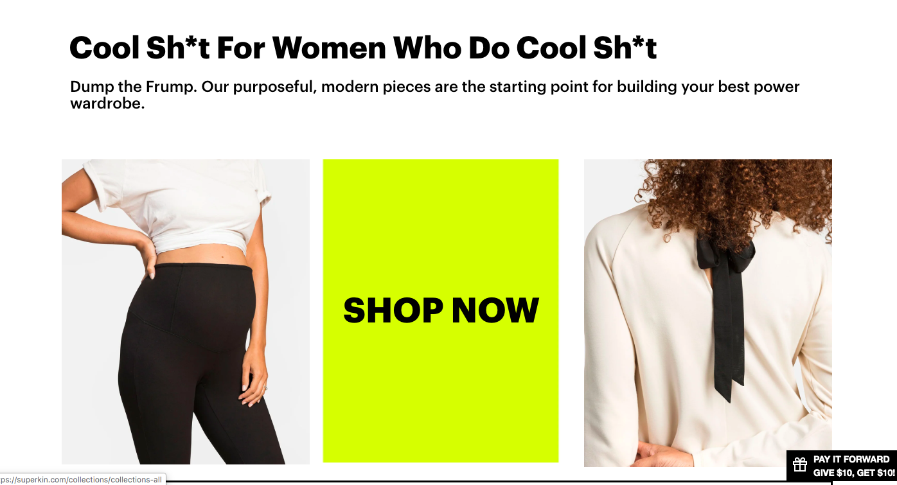The image size is (897, 485).
Task: Click the hand resting on hip in left photo
Action: 140,254
